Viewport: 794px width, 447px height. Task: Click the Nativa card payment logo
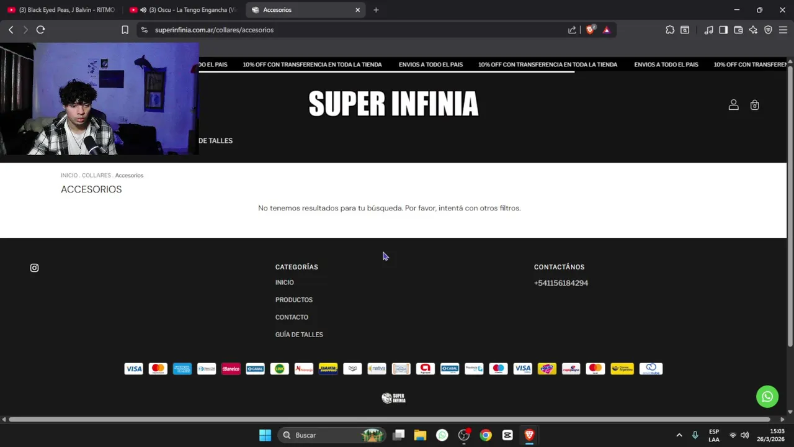(377, 369)
